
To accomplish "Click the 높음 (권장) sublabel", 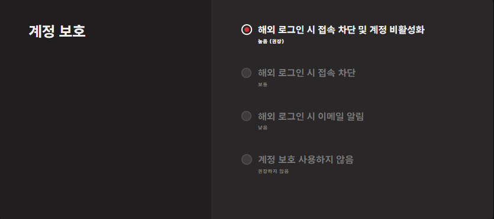I will 270,41.
